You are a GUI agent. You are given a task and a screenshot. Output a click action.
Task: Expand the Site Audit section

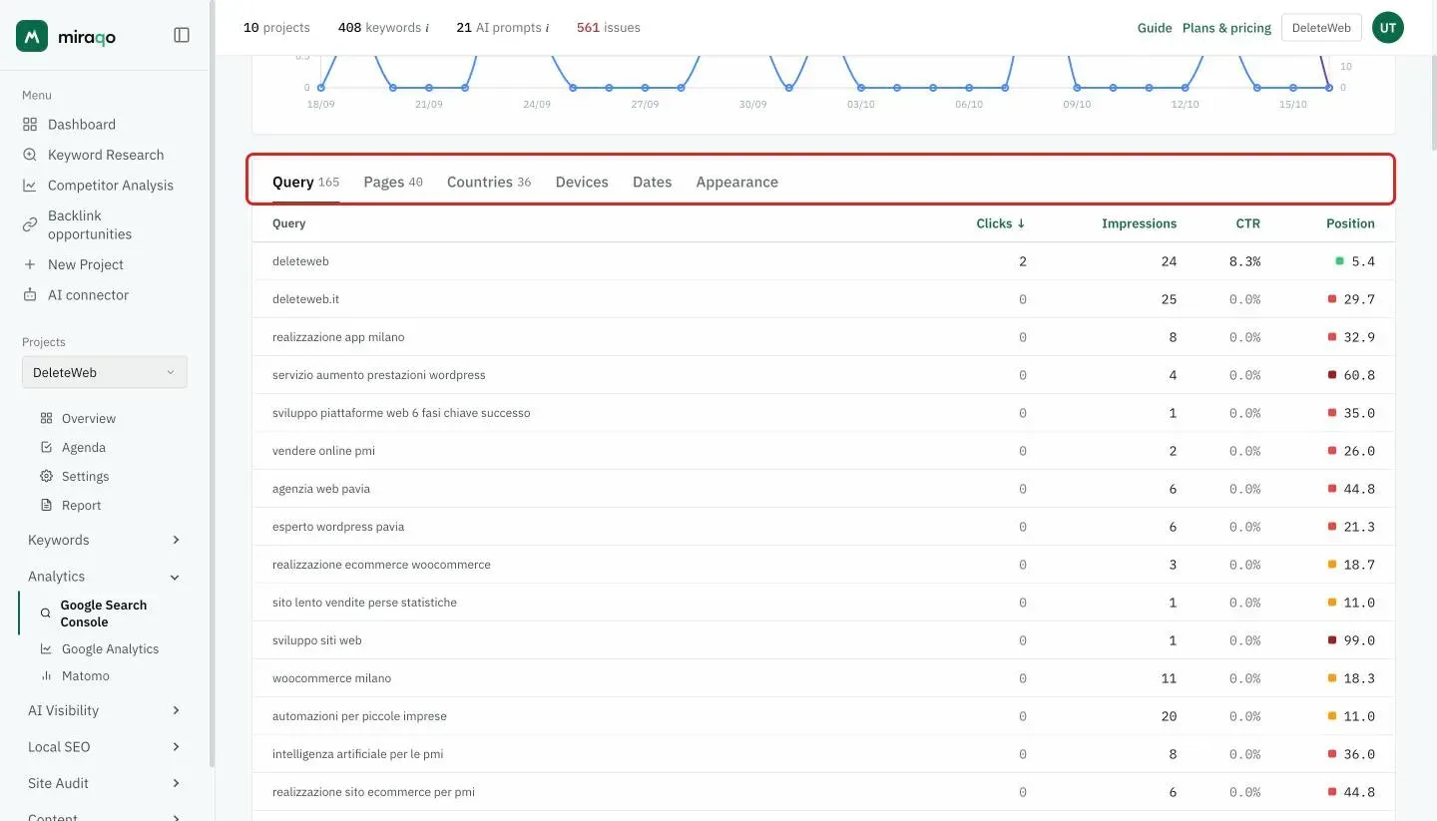pos(105,783)
